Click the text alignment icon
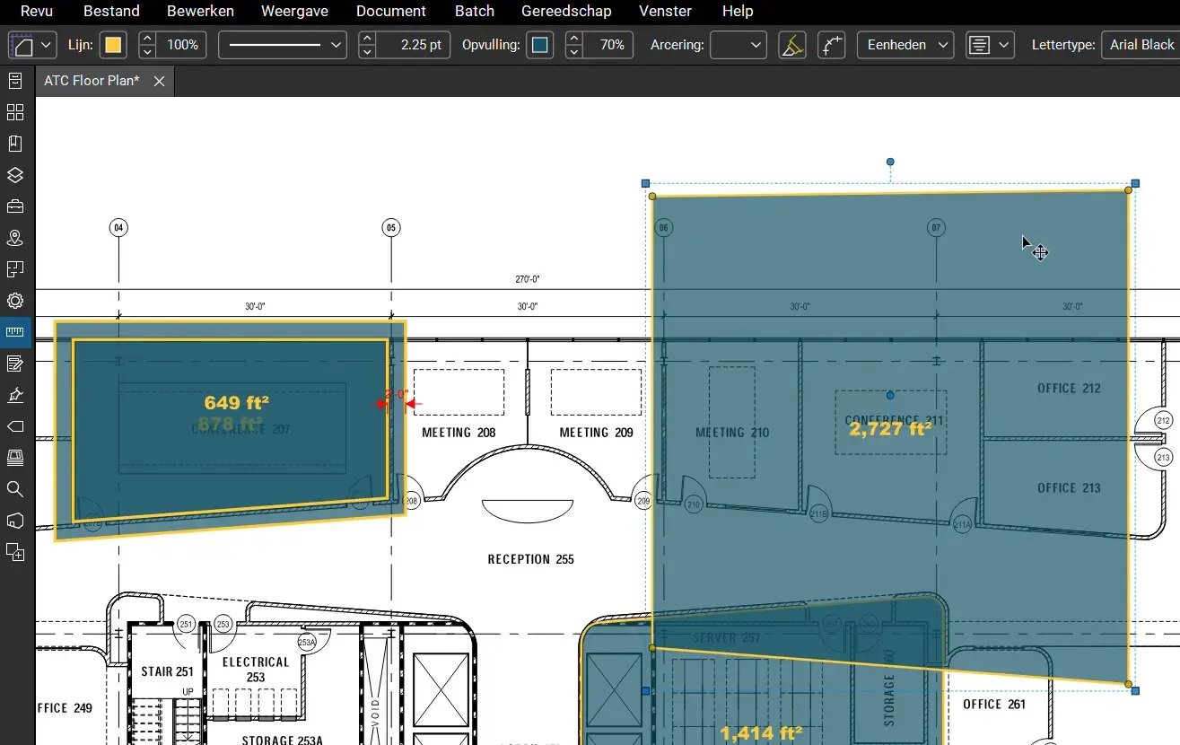Viewport: 1180px width, 745px height. 981,45
